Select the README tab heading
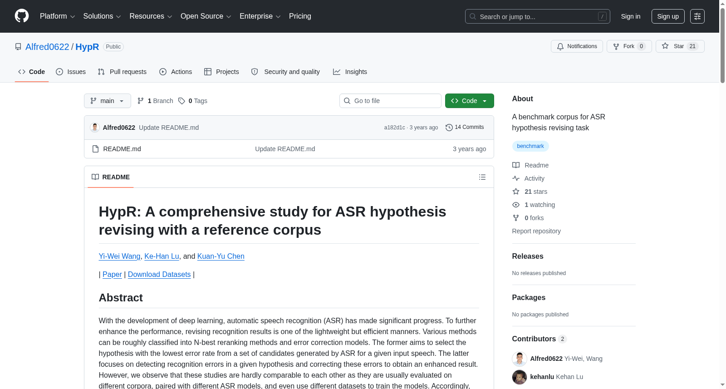 click(x=111, y=177)
